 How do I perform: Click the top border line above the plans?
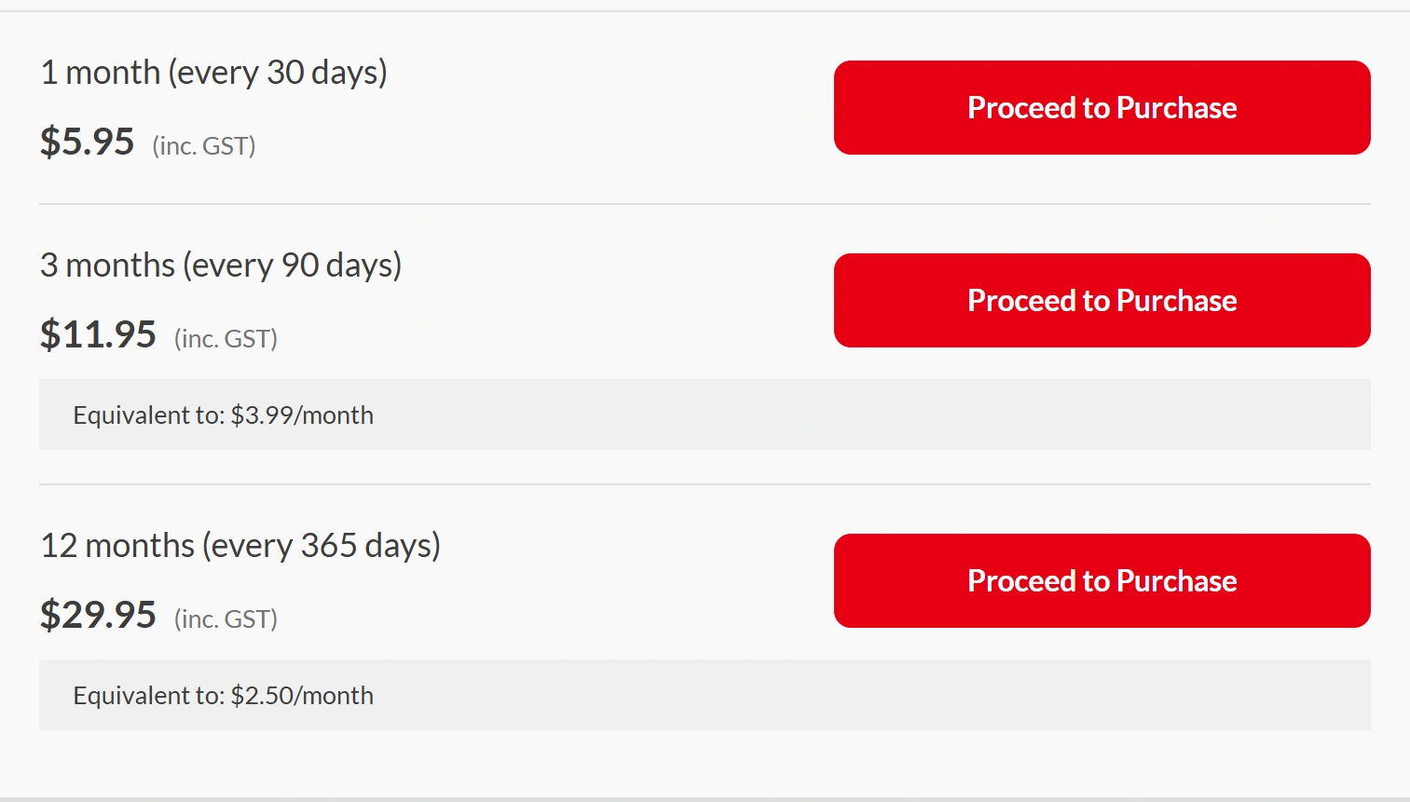[x=705, y=11]
